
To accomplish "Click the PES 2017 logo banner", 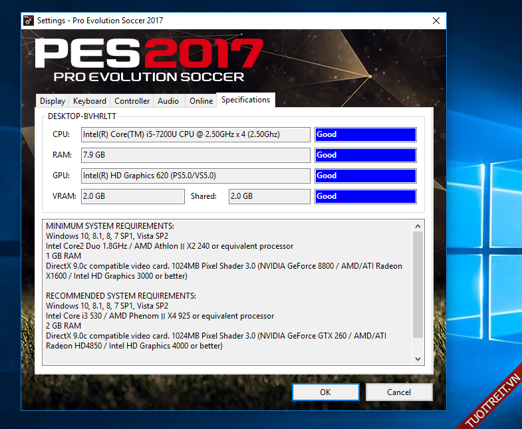I will click(x=149, y=60).
